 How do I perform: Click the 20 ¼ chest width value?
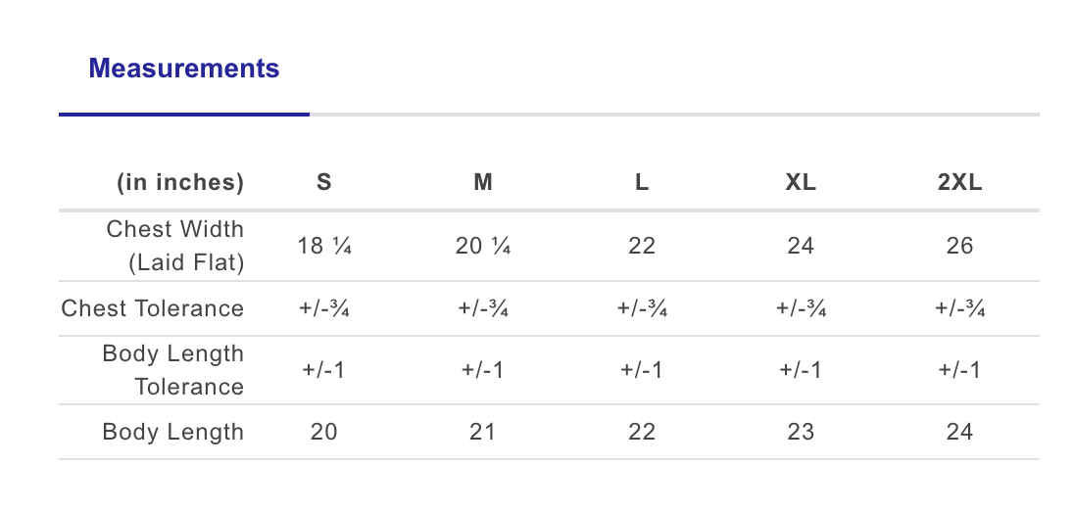click(x=482, y=246)
